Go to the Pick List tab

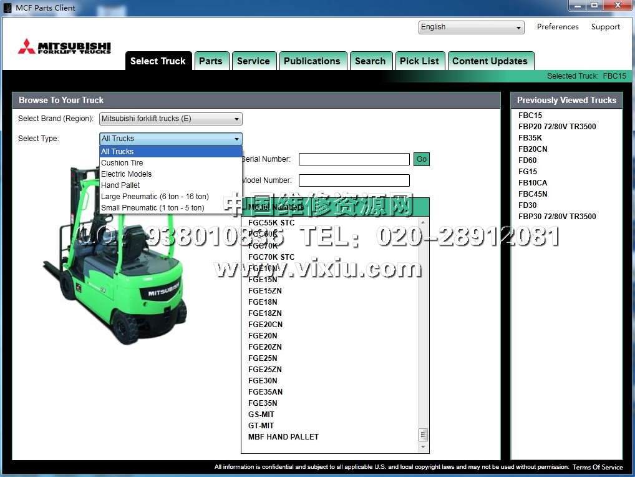(419, 61)
